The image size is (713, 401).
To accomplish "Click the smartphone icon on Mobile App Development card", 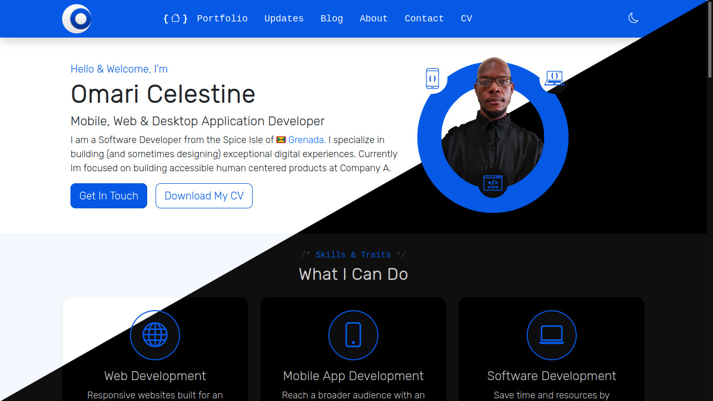I will tap(353, 335).
